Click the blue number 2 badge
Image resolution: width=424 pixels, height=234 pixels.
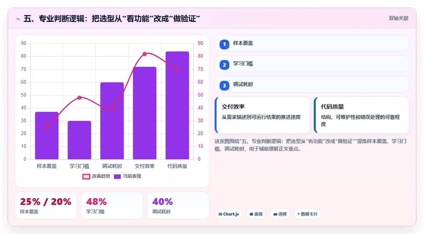[224, 65]
